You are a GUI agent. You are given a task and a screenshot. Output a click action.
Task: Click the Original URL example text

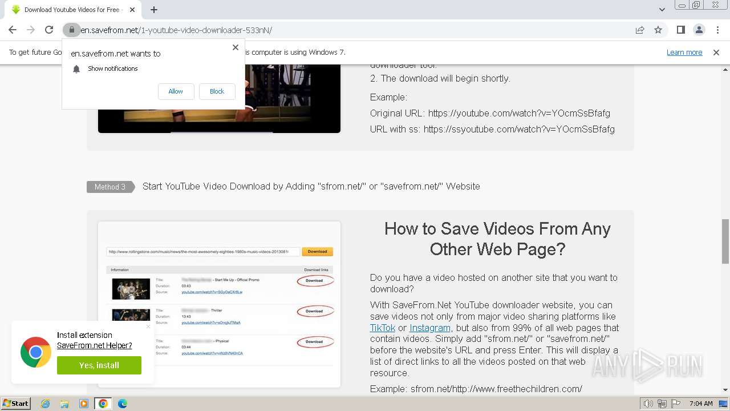(x=490, y=113)
